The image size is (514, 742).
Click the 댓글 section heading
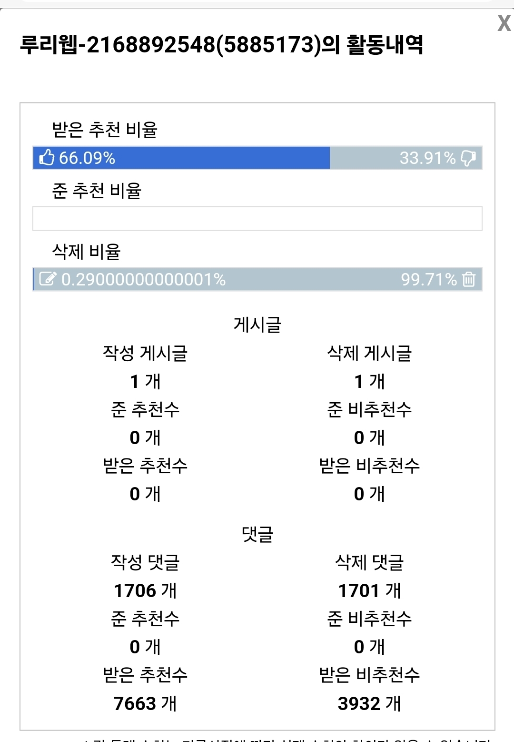pyautogui.click(x=257, y=534)
